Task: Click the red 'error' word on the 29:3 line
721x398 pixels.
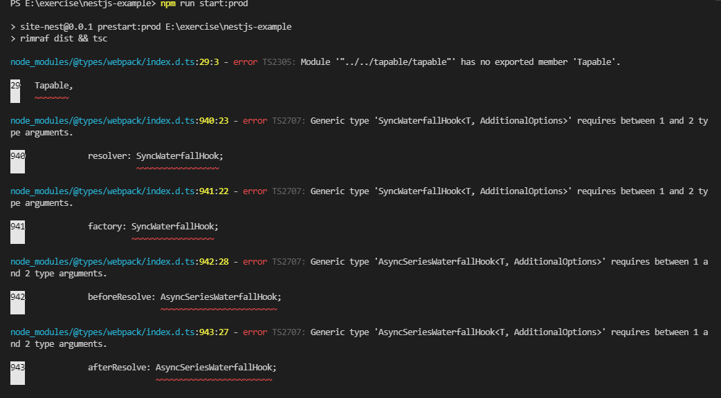Action: coord(246,62)
